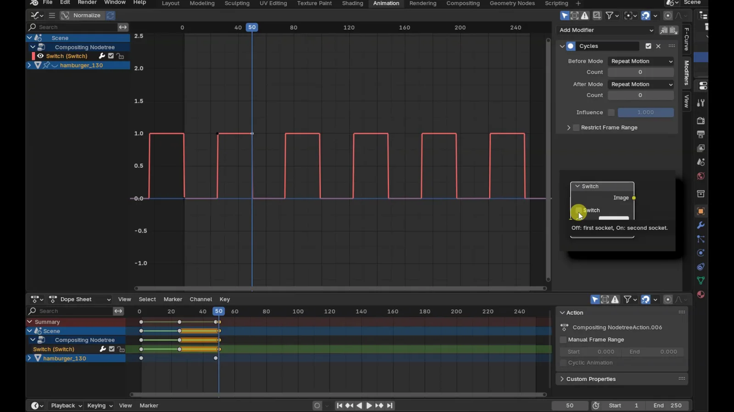
Task: Switch to the Compositing workspace tab
Action: pyautogui.click(x=463, y=4)
